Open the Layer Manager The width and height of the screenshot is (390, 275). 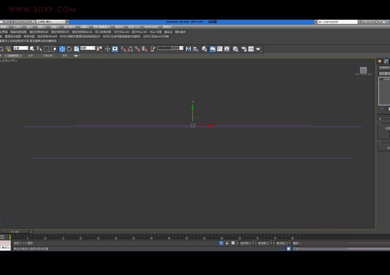point(204,49)
